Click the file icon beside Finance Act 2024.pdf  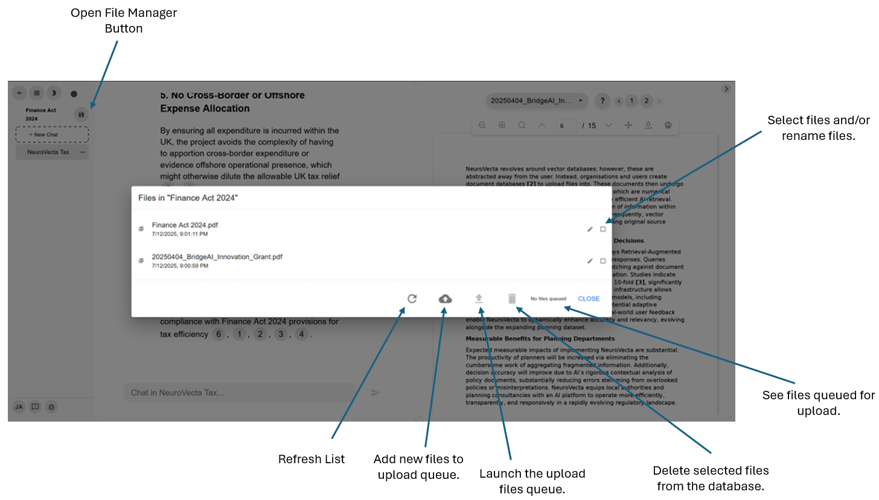[x=141, y=229]
